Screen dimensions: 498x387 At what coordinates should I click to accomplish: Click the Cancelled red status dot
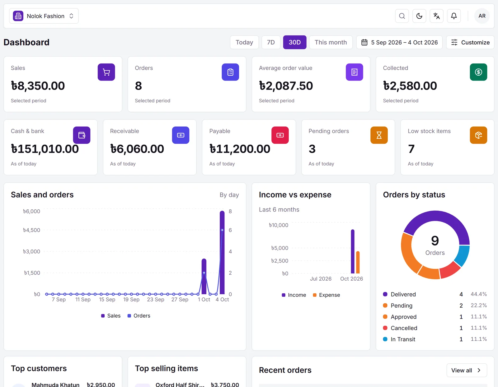[385, 328]
